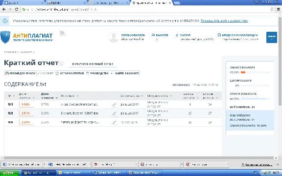Go forward with the browser forward arrow
Screen dimensions: 282x176
point(10,9)
